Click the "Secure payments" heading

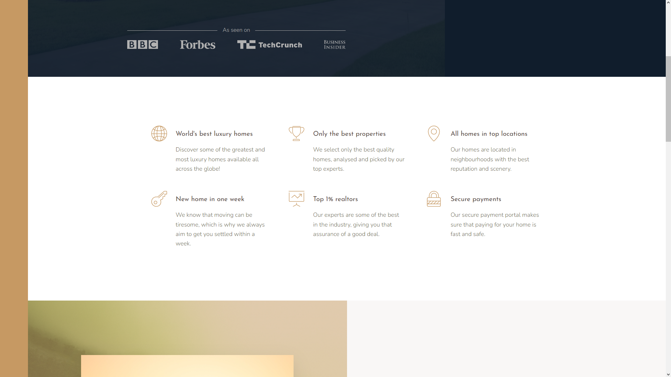476,199
